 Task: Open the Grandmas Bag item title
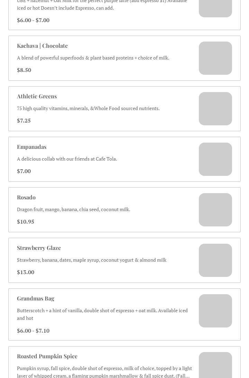36,299
